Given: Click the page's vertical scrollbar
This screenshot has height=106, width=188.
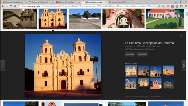Looking at the screenshot, I should pyautogui.click(x=187, y=14).
